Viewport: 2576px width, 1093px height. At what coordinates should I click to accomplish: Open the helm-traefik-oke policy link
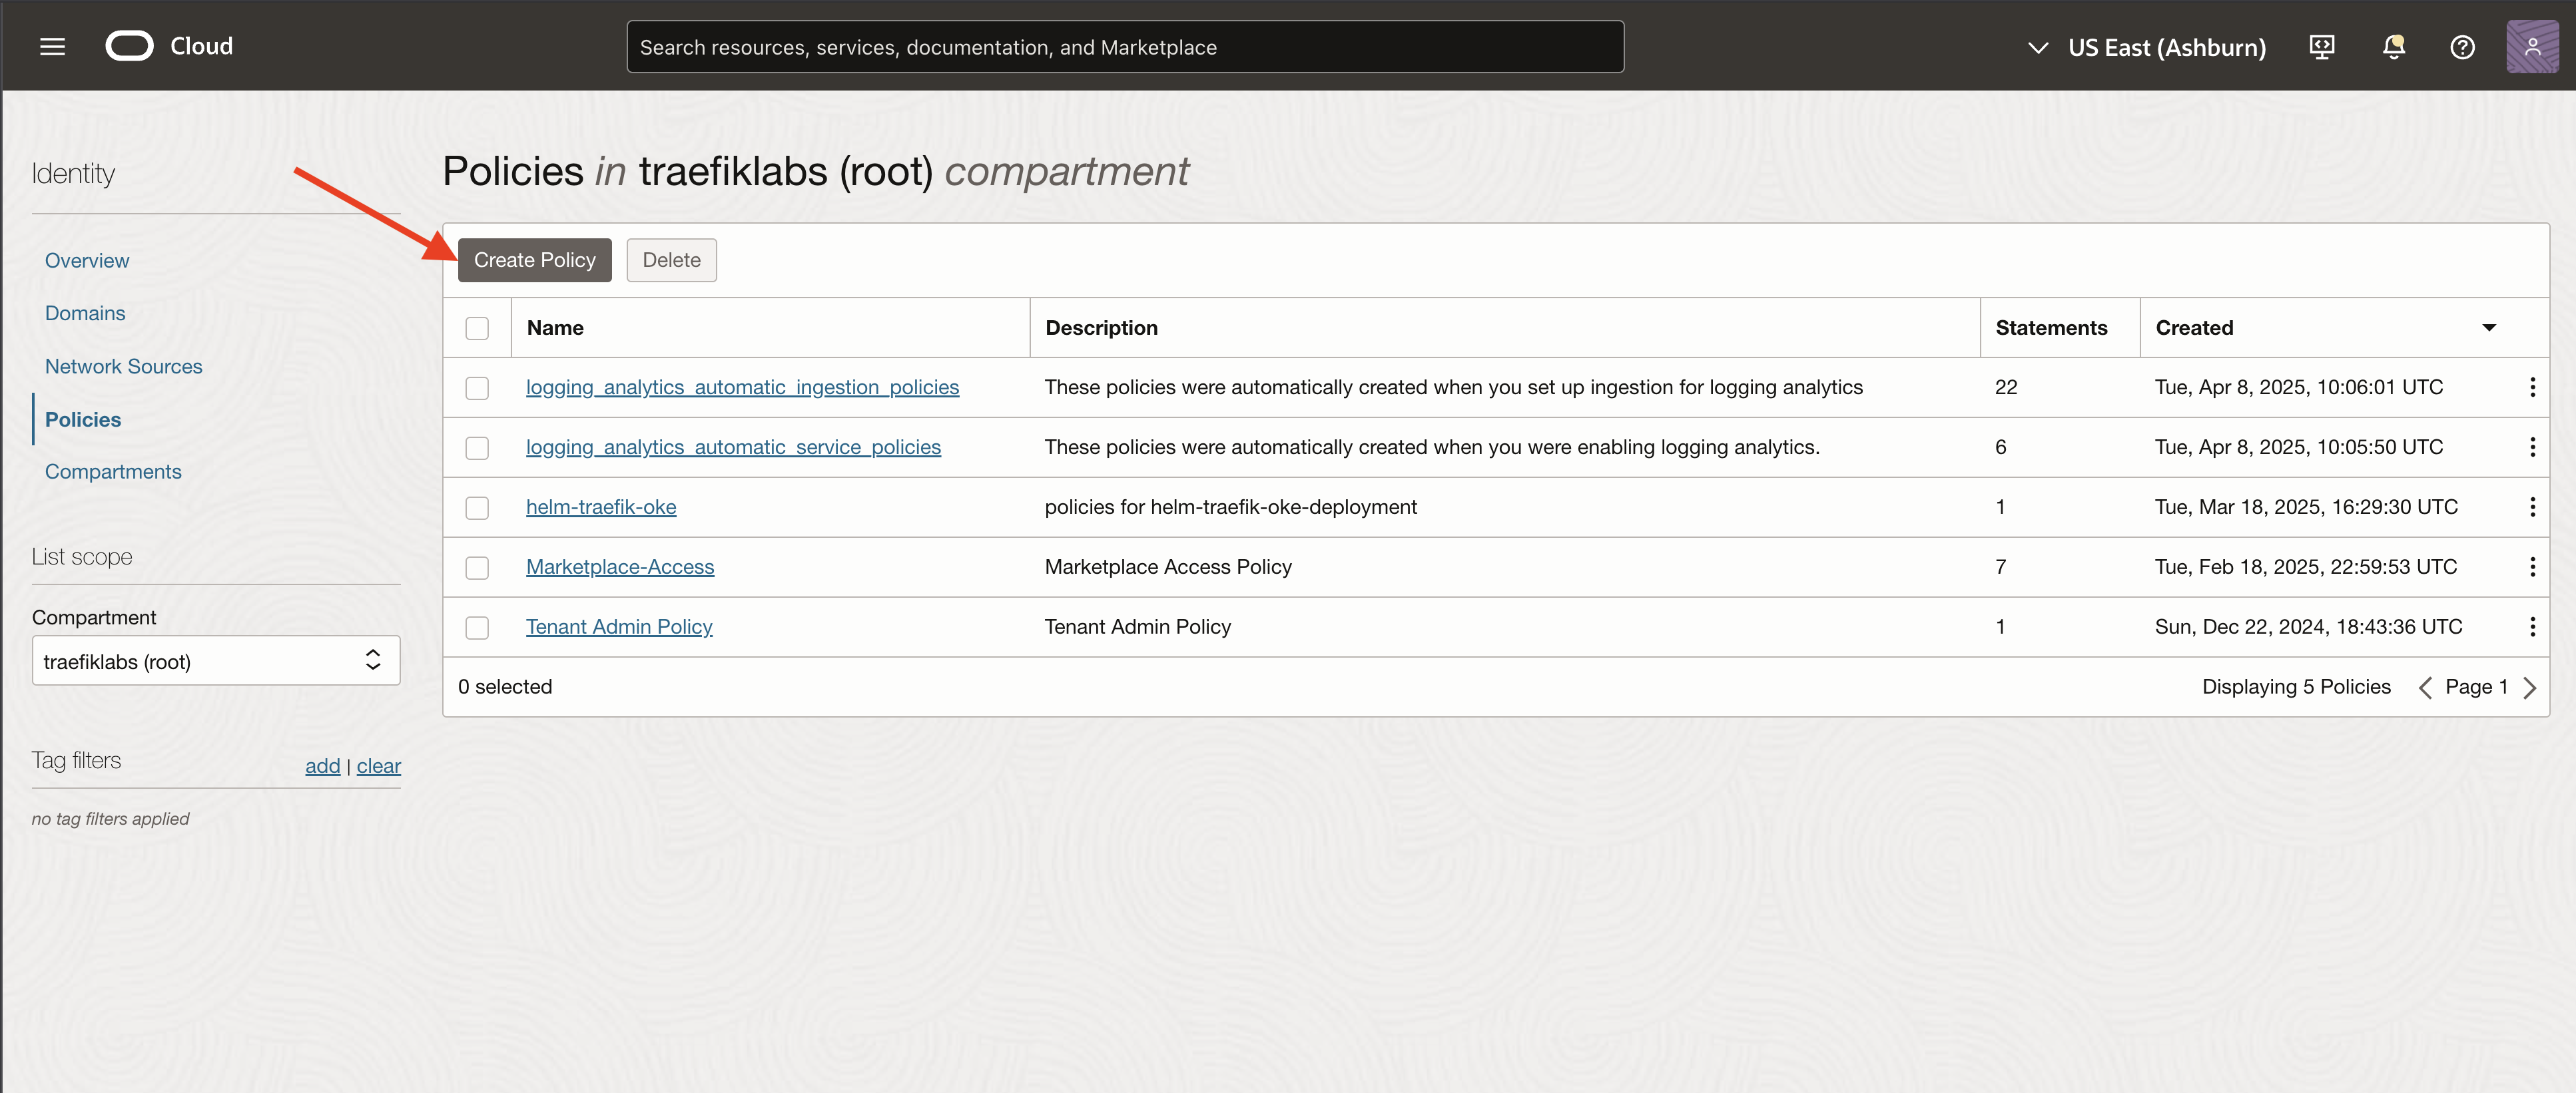tap(601, 507)
